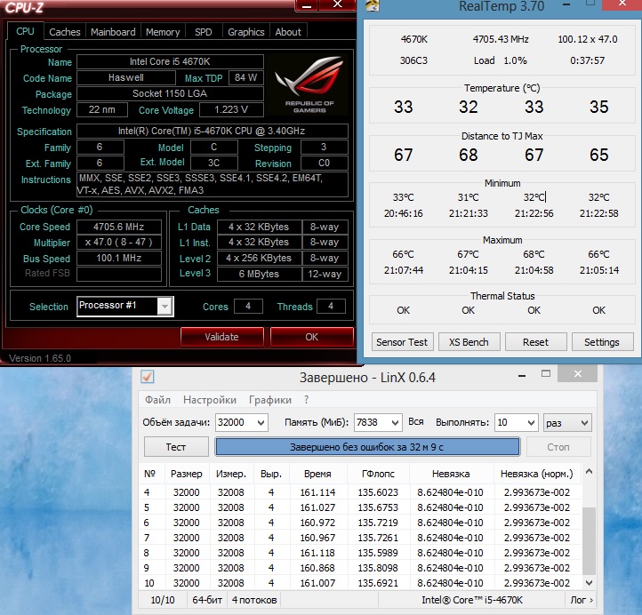Screen dimensions: 642x615
Task: Click the Core Speed 4705.6 MHz field
Action: click(119, 227)
